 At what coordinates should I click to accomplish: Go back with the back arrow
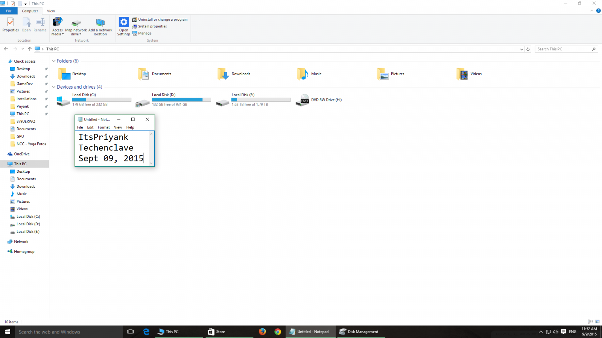6,49
